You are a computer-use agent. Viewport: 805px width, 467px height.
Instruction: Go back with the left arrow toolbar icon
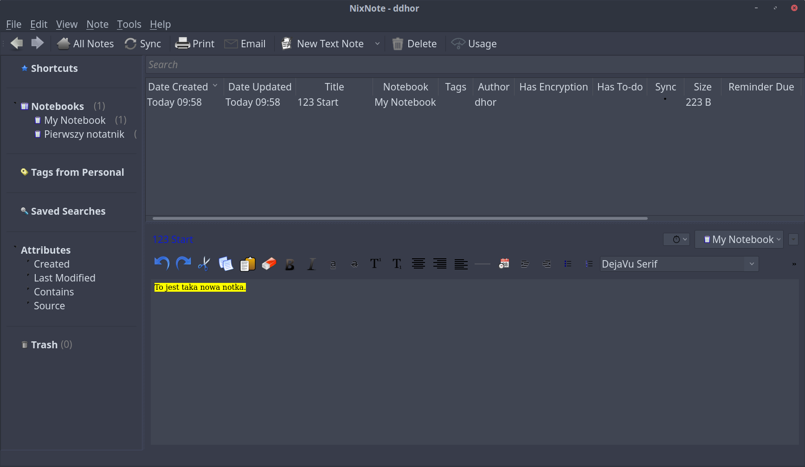17,44
